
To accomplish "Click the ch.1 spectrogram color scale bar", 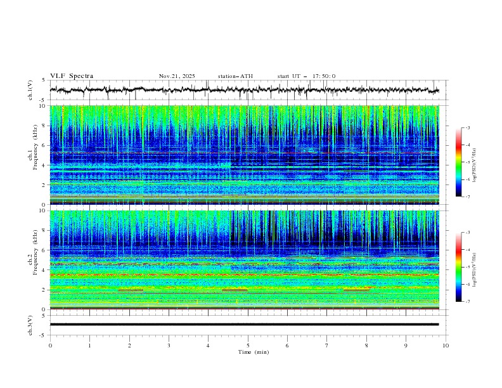I will (459, 162).
